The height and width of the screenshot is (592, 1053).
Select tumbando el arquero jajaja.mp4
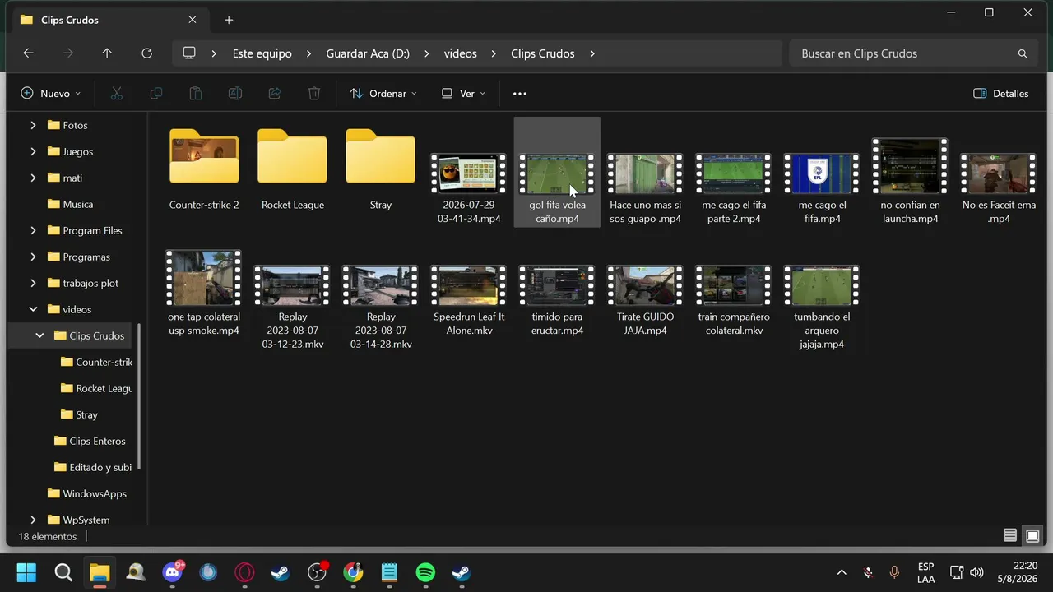(822, 308)
